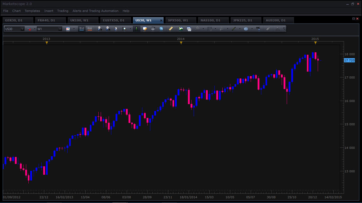Select the eraser tool

tap(268, 29)
